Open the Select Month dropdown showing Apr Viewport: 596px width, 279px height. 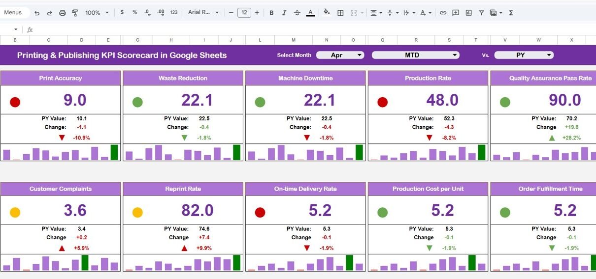pos(340,55)
